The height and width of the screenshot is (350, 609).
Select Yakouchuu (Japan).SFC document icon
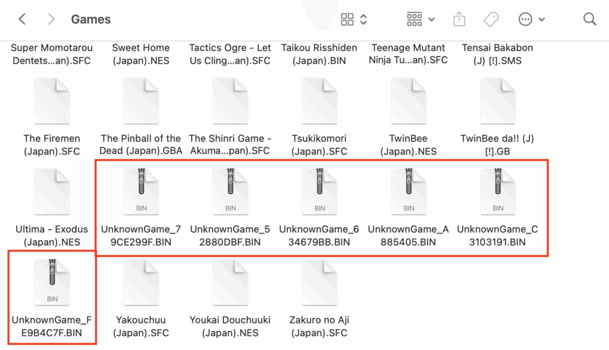[141, 282]
